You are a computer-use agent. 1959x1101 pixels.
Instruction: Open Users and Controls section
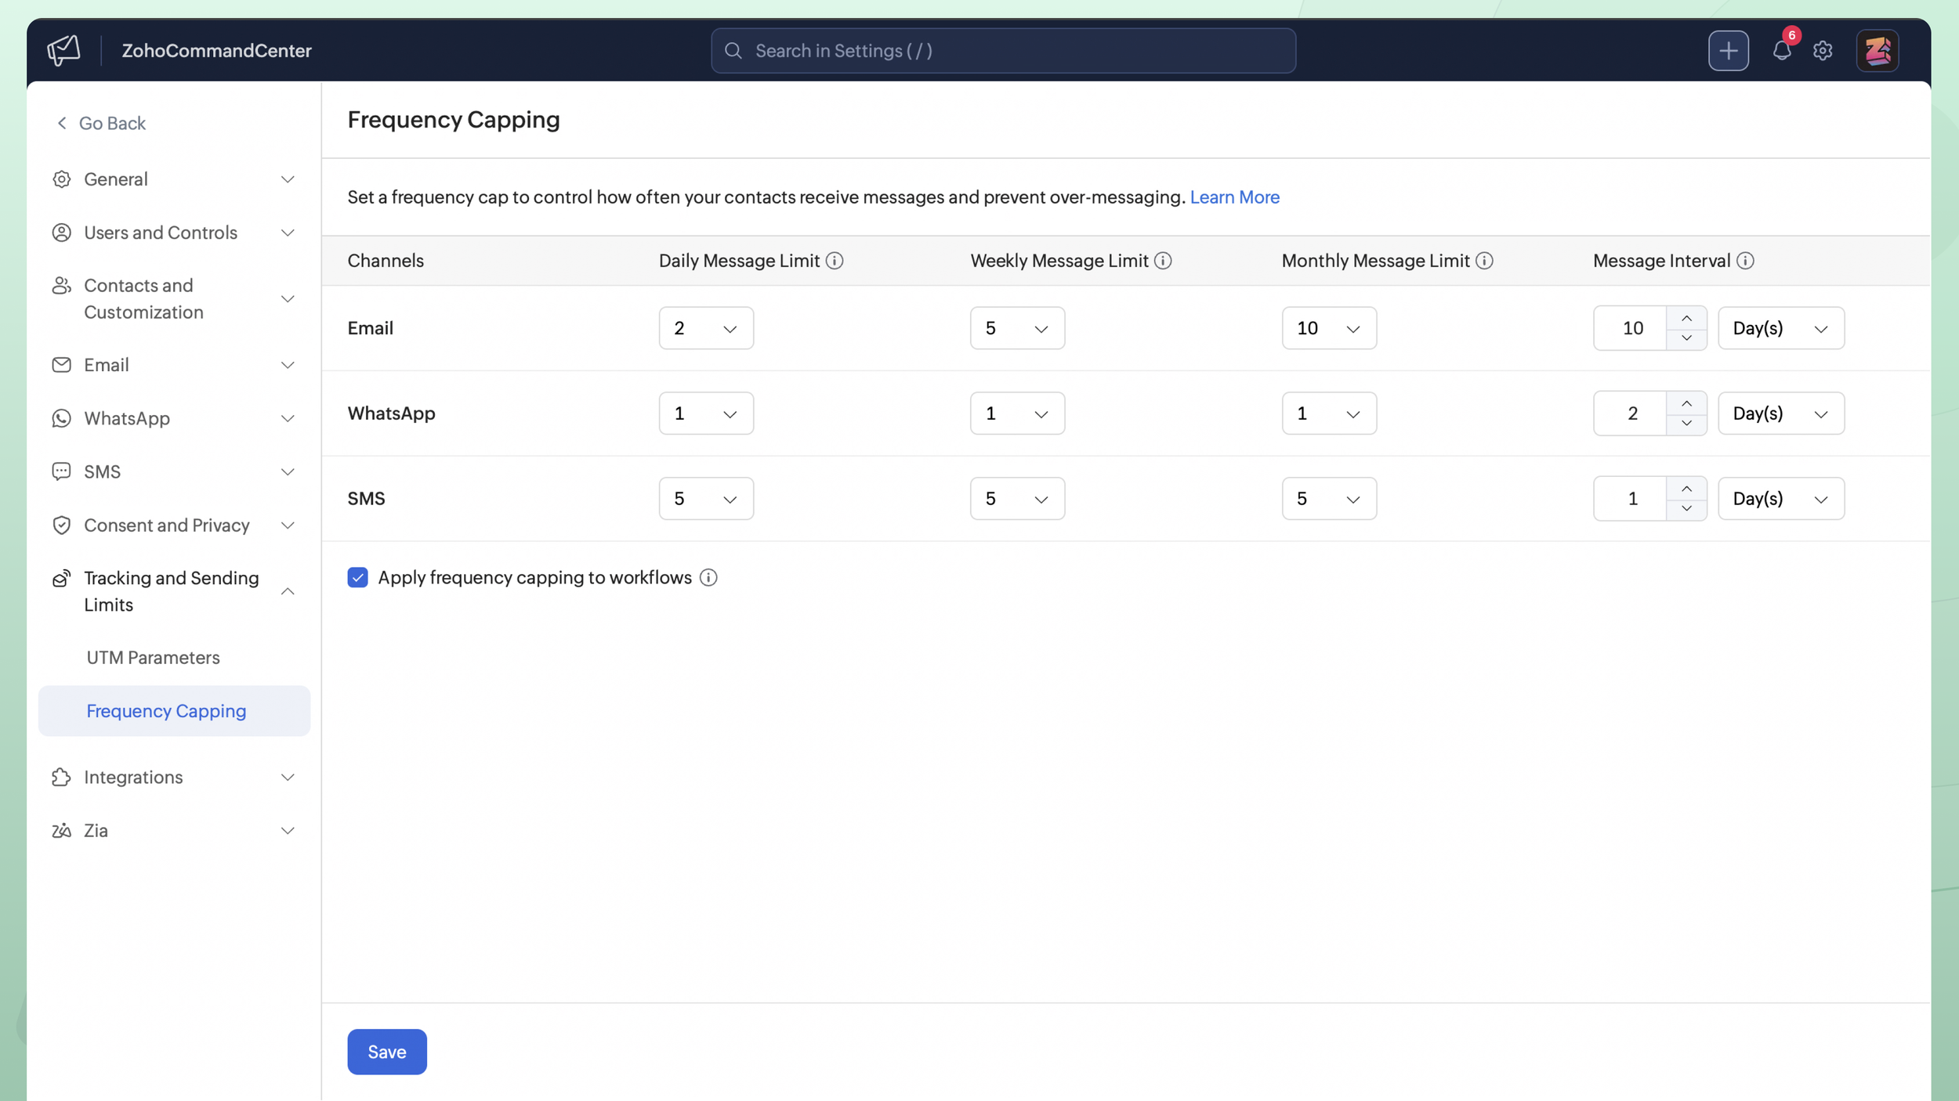[174, 233]
